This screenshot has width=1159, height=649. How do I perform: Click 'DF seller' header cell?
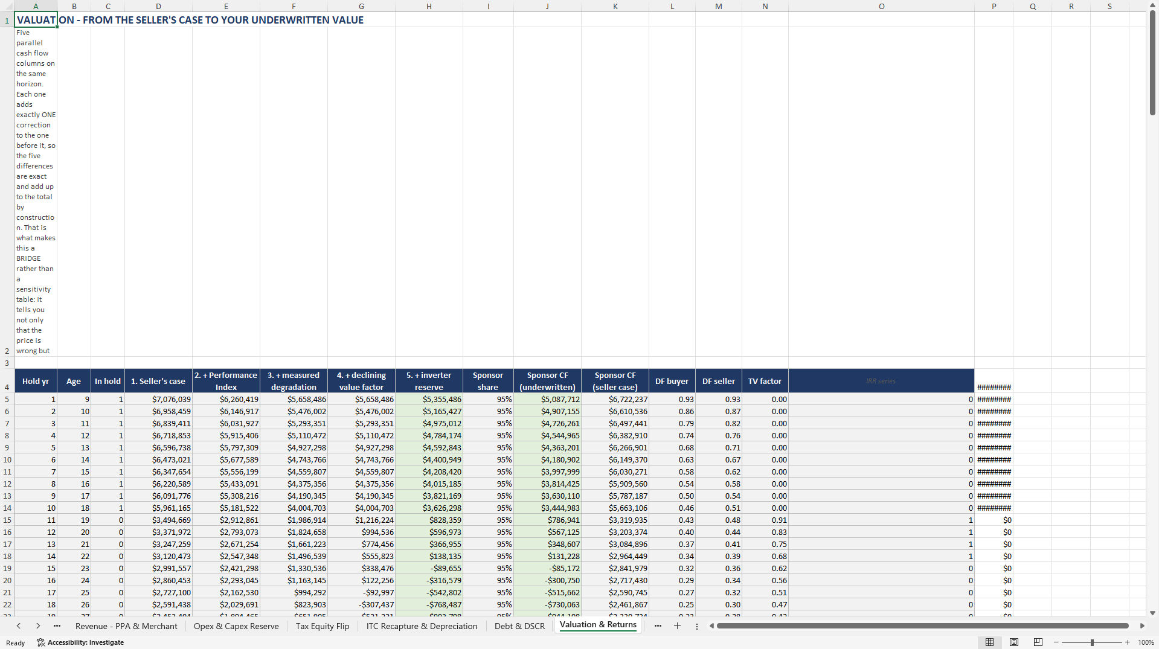tap(718, 381)
